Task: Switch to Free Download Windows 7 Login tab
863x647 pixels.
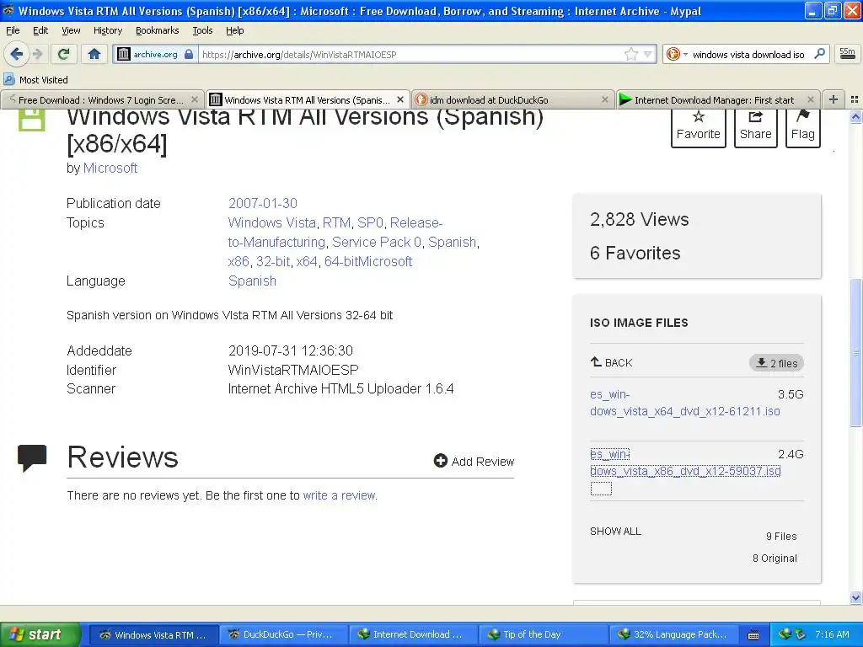Action: click(x=102, y=99)
